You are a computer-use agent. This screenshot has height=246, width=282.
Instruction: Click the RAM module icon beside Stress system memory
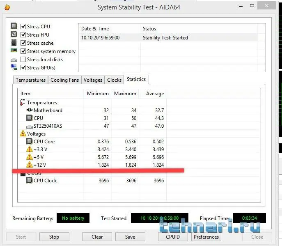point(14,51)
